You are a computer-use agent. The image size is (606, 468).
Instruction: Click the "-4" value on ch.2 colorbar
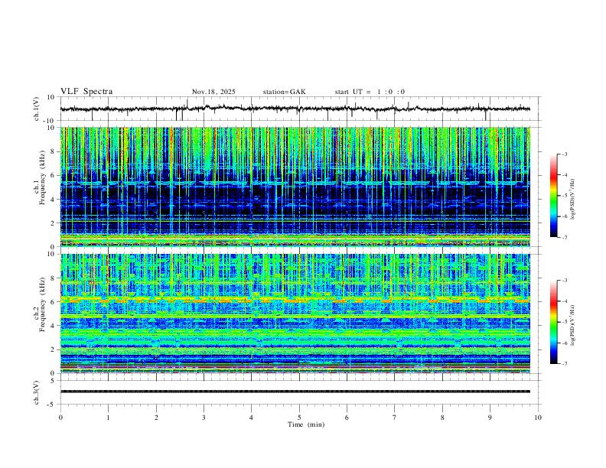[564, 301]
